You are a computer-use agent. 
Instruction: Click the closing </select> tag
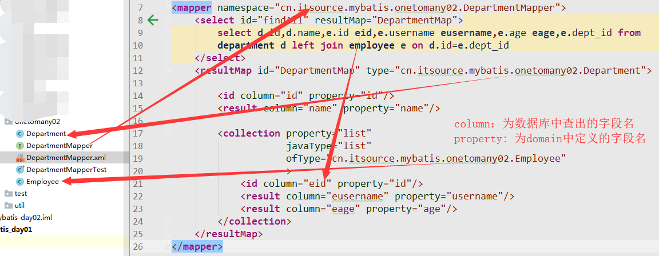point(220,58)
